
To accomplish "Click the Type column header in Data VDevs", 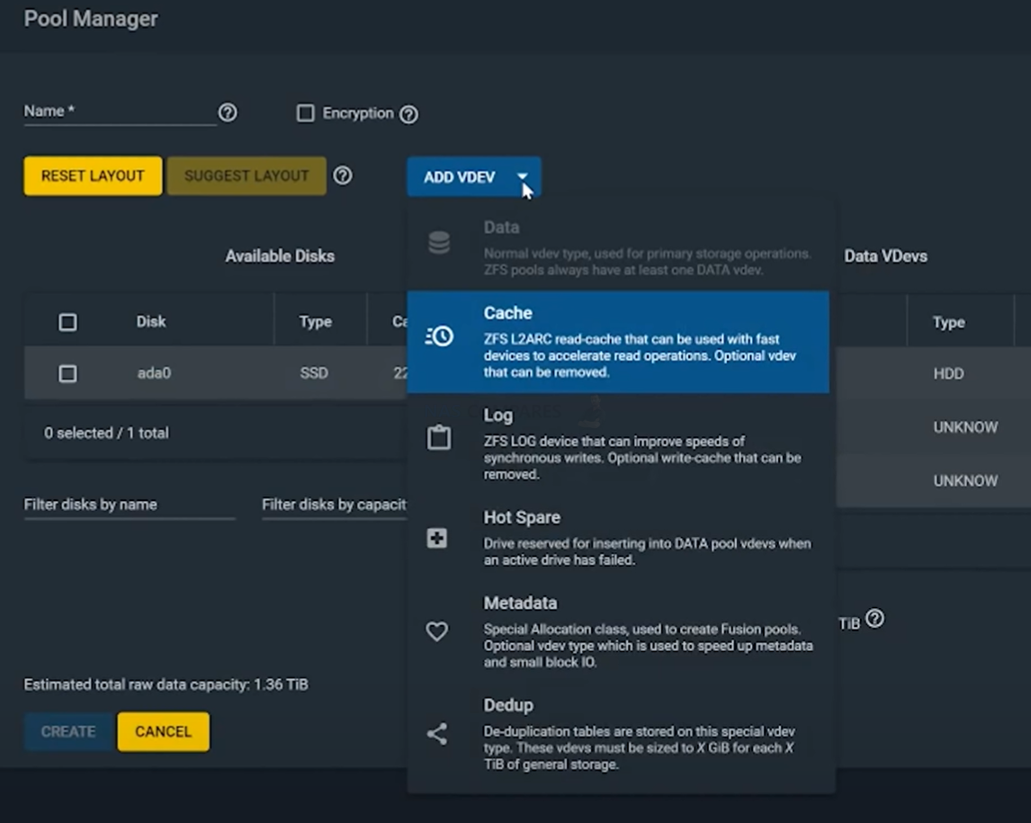I will pos(949,322).
